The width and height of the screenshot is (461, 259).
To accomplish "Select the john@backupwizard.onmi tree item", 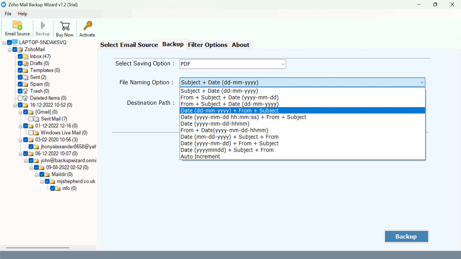I will point(68,160).
